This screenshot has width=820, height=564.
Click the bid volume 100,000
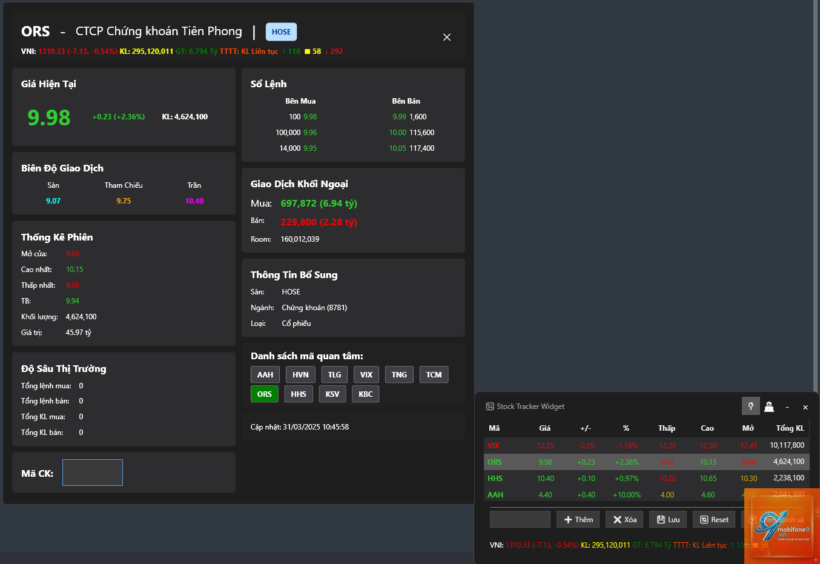(288, 133)
